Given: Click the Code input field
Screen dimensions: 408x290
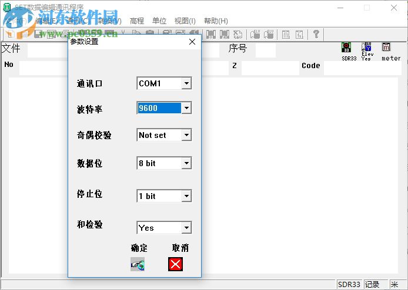Looking at the screenshot, I should pyautogui.click(x=363, y=68).
